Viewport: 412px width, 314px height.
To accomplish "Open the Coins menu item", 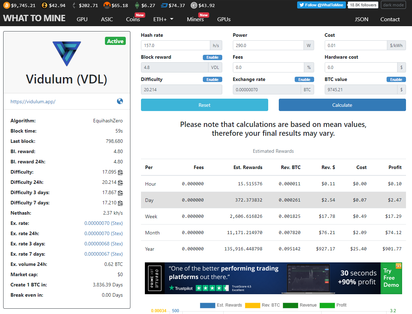I will pos(133,19).
